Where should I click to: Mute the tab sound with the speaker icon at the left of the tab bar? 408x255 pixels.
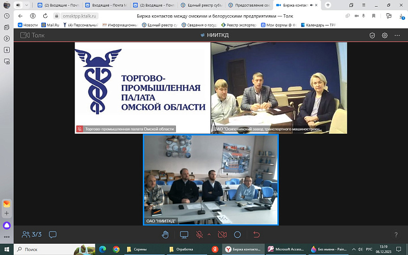(18, 5)
